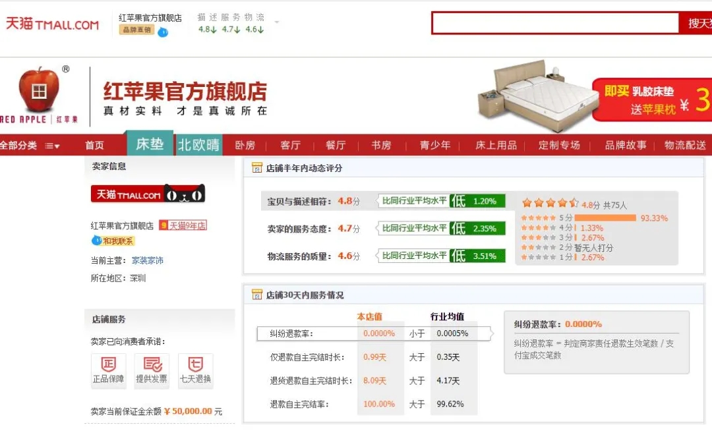Click the 七天退换 seven-day return icon
Image resolution: width=712 pixels, height=431 pixels.
point(195,369)
